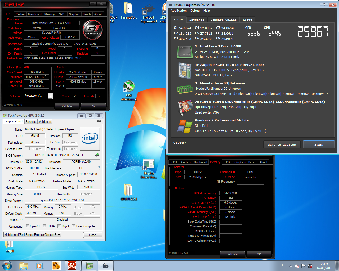This screenshot has height=271, width=339.
Task: Switch to HWBOT Aquamark in the taskbar
Action: click(x=106, y=266)
